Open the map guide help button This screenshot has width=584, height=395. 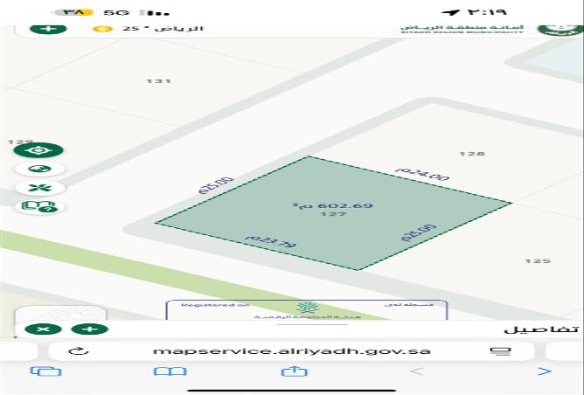coord(39,206)
